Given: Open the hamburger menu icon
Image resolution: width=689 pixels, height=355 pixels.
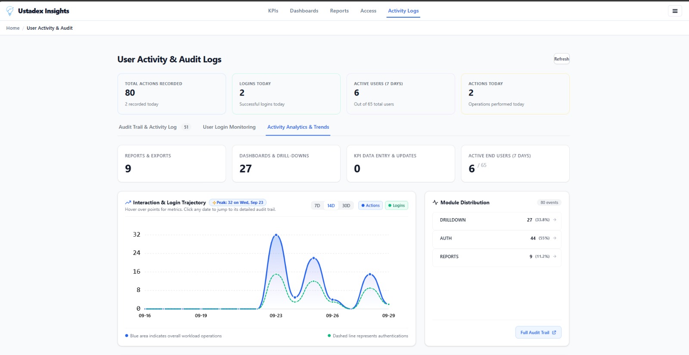Looking at the screenshot, I should 675,11.
